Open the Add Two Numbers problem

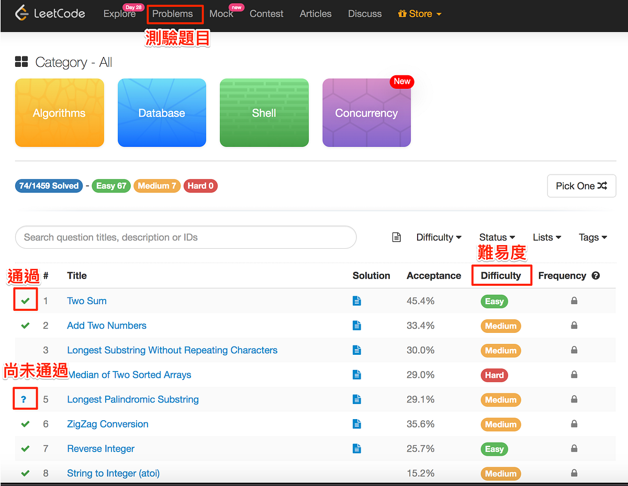click(107, 326)
